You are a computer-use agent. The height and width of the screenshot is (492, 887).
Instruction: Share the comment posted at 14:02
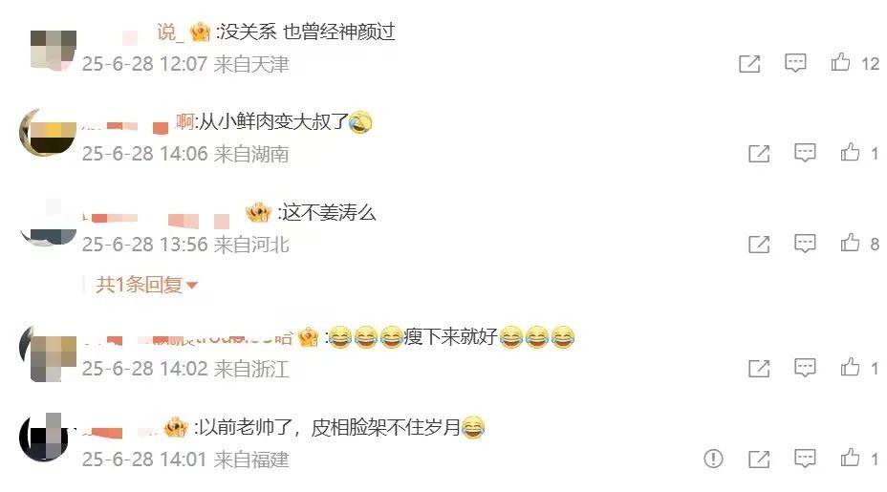759,369
